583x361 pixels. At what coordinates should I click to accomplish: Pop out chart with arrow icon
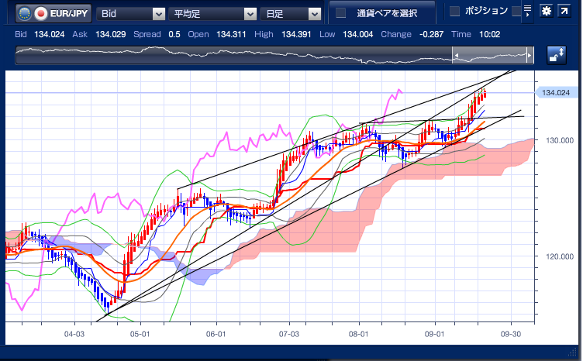point(564,11)
